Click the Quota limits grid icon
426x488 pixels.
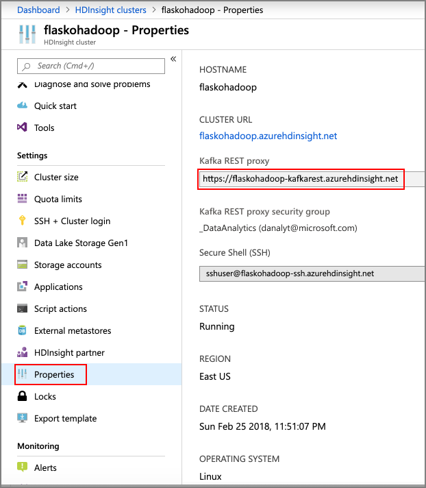[22, 199]
